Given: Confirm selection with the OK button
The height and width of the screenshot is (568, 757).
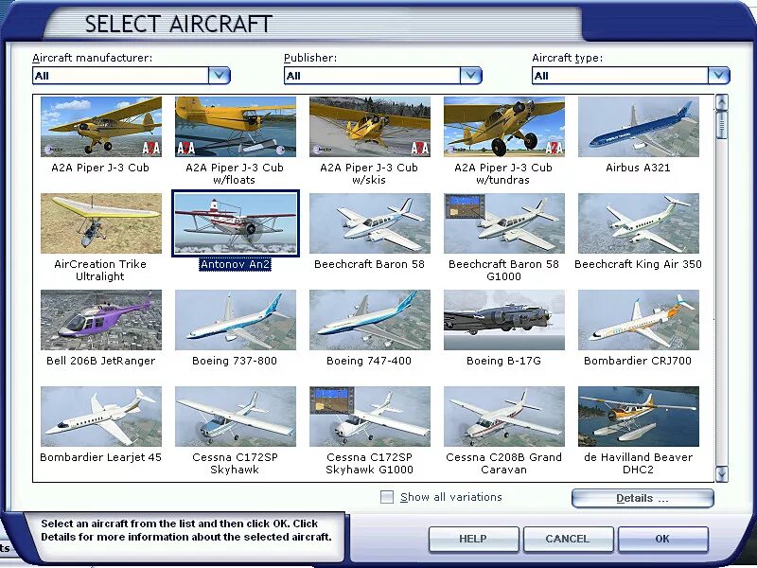Looking at the screenshot, I should click(x=662, y=539).
